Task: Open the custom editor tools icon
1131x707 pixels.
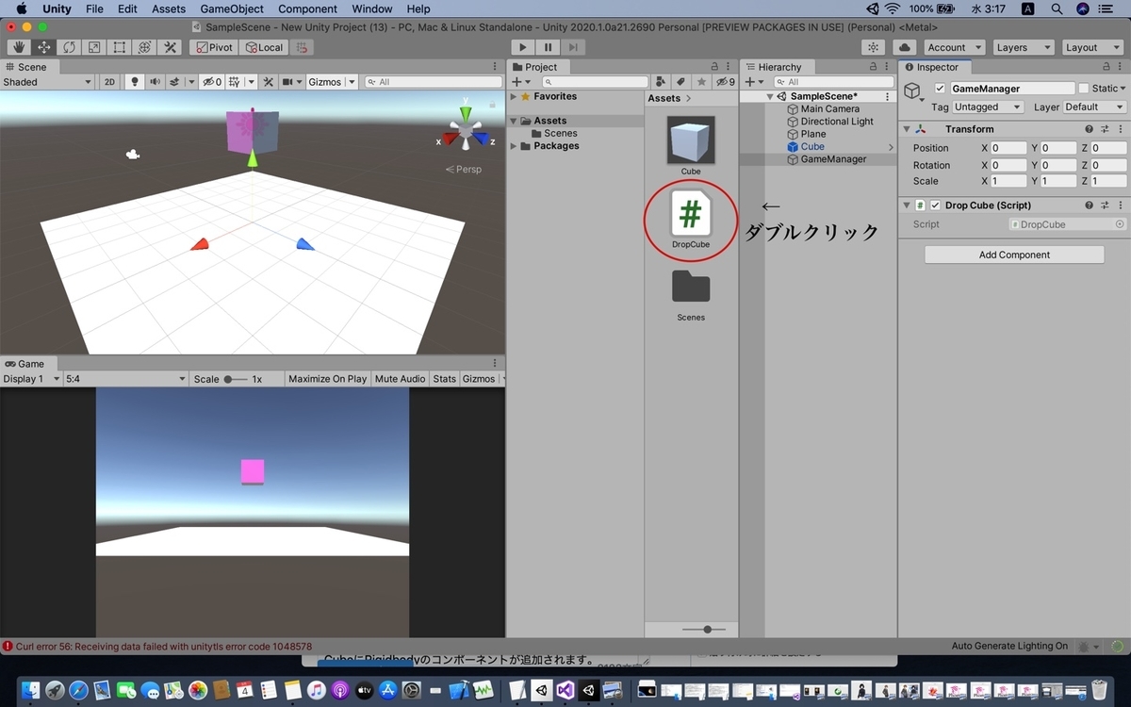Action: tap(171, 47)
